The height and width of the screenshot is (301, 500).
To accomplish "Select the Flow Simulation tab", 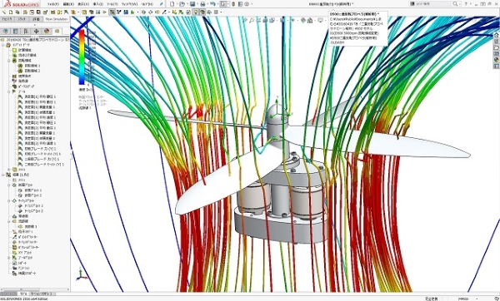I will (x=57, y=19).
